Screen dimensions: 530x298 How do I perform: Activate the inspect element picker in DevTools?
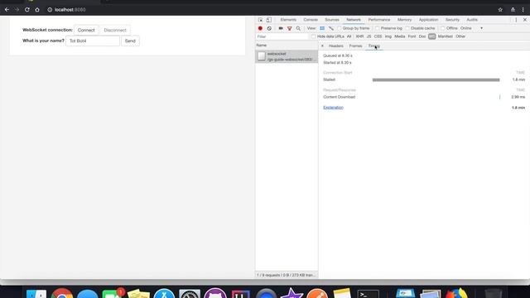[x=260, y=20]
